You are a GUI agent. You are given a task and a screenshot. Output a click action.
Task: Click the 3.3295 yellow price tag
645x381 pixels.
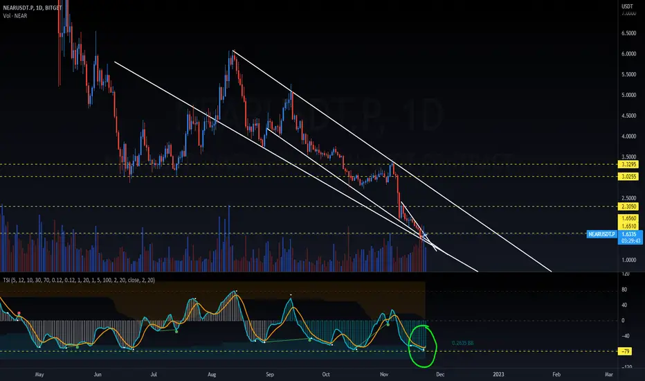coord(629,164)
